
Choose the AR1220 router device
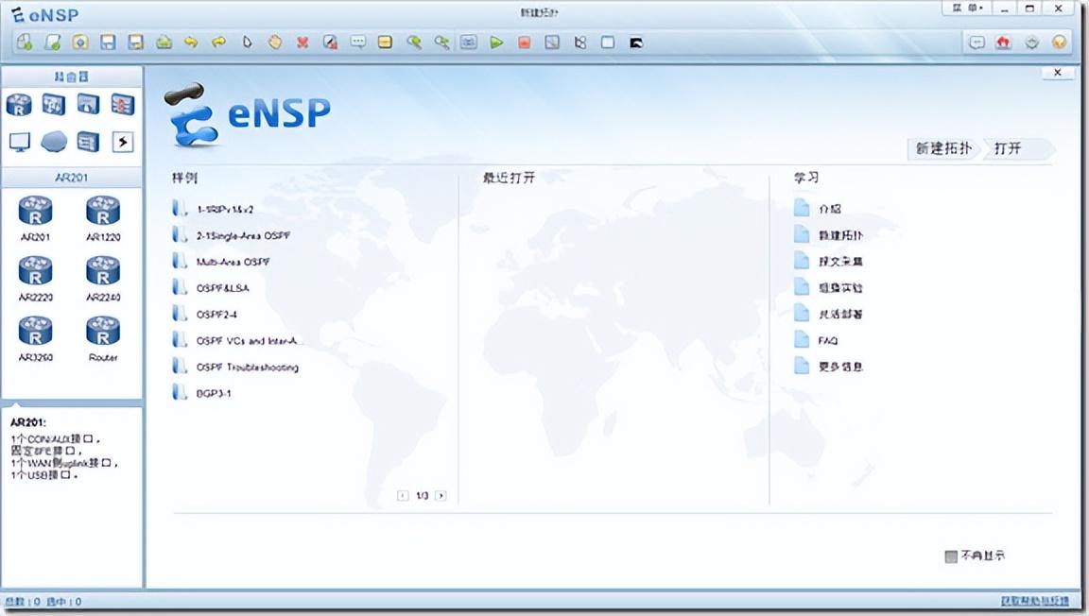point(103,218)
